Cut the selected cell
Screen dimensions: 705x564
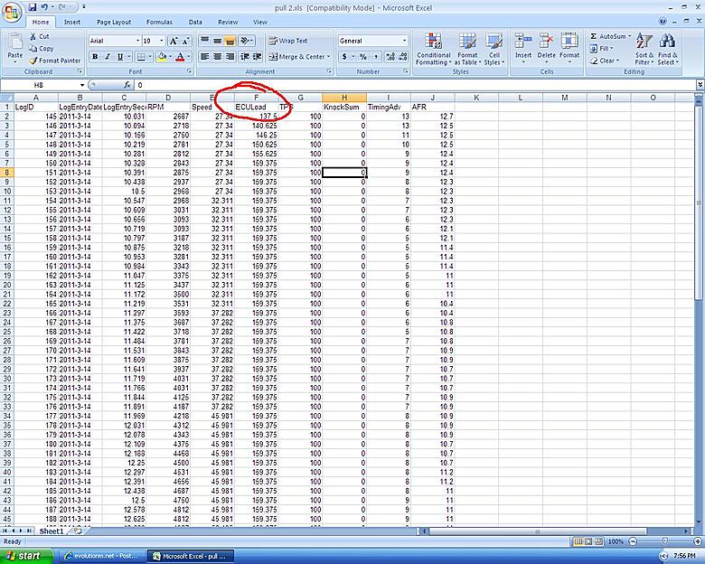(40, 36)
